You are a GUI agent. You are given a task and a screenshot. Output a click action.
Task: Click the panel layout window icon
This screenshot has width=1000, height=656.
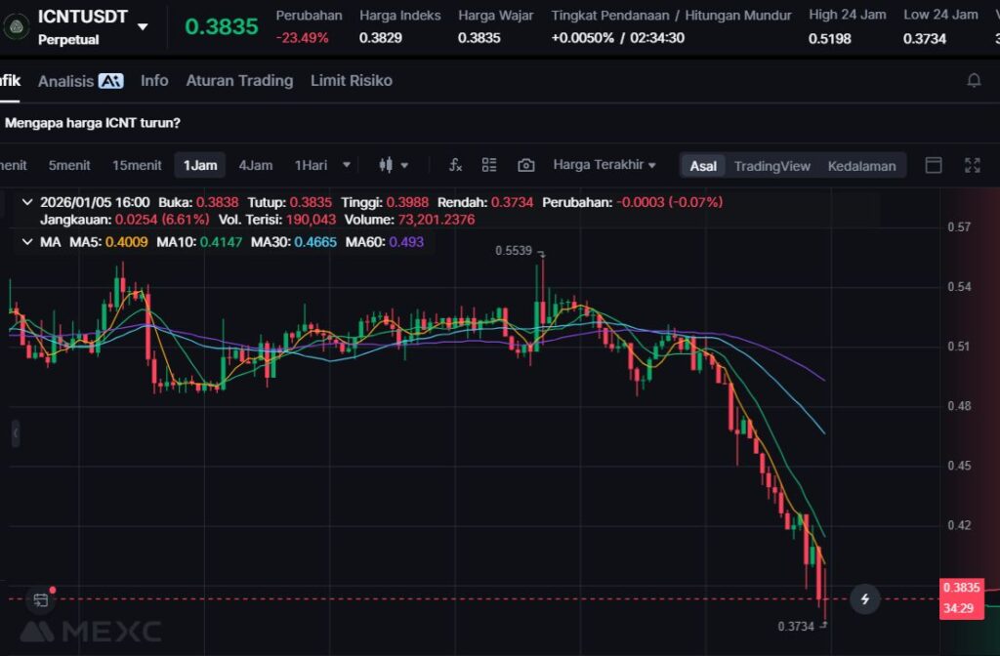934,165
